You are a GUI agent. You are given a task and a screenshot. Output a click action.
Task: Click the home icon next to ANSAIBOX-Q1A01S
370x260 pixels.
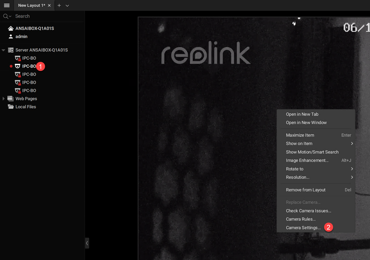[x=11, y=28]
